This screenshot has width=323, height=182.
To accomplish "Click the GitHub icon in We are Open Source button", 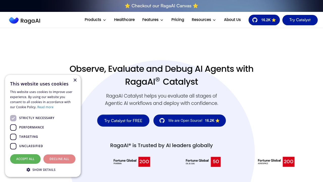I will coord(162,121).
